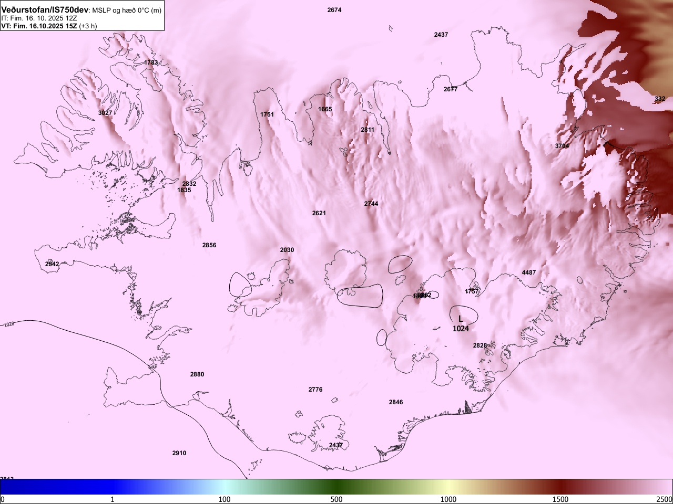Image resolution: width=673 pixels, height=504 pixels.
Task: Click the 2621 height label
Action: pyautogui.click(x=319, y=213)
